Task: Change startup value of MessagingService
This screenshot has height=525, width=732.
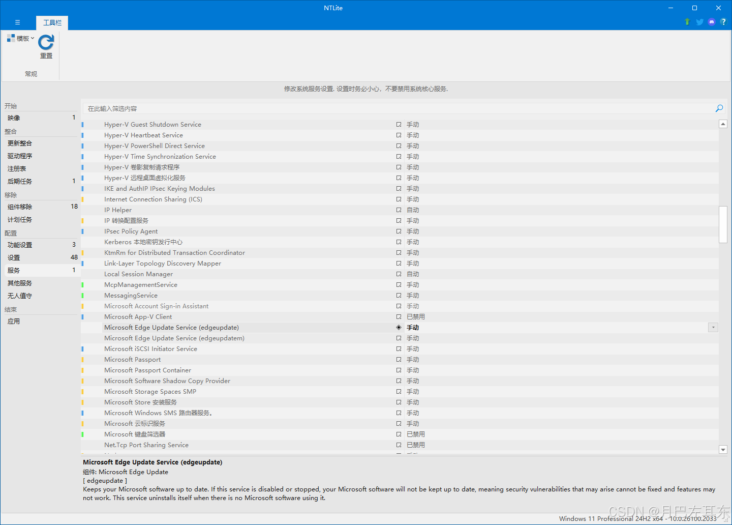Action: 413,296
